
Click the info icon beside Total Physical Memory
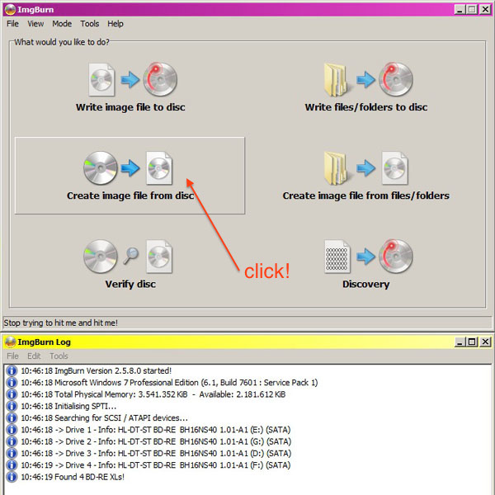click(12, 394)
